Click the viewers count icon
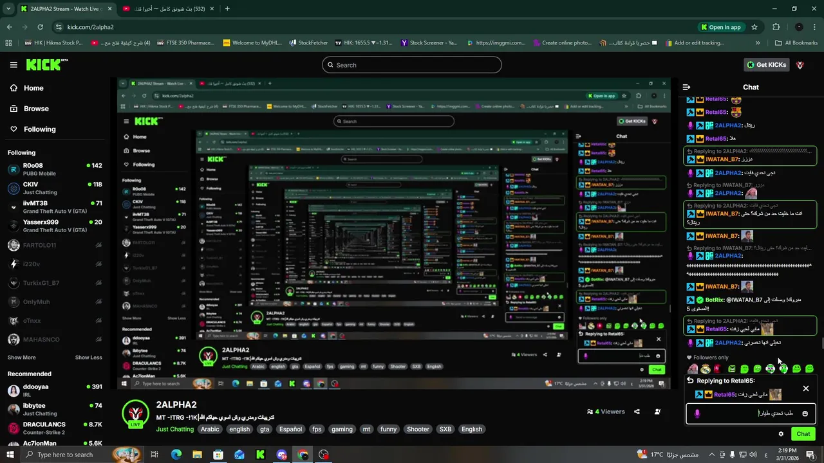Screen dimensions: 824x463 [x=590, y=412]
